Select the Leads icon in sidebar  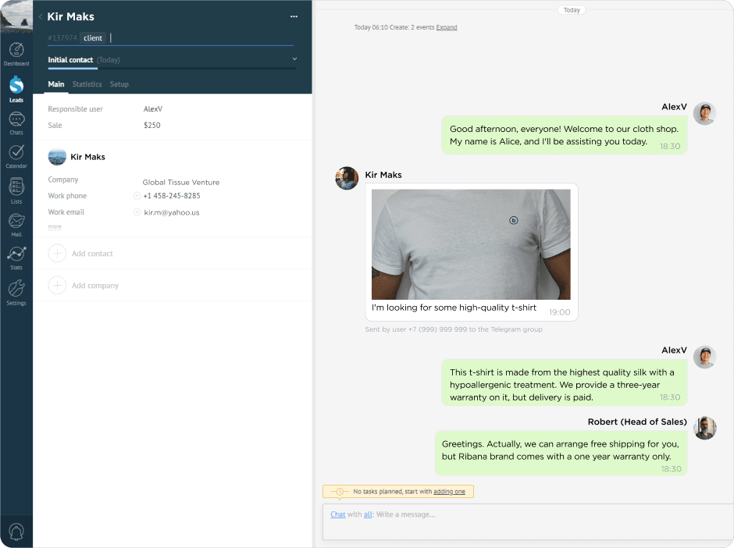(16, 86)
